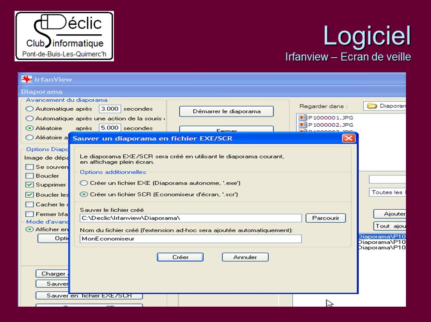Viewport: 431px width, 322px height.
Task: Click the Sauver le fichier créé path field
Action: tap(191, 218)
